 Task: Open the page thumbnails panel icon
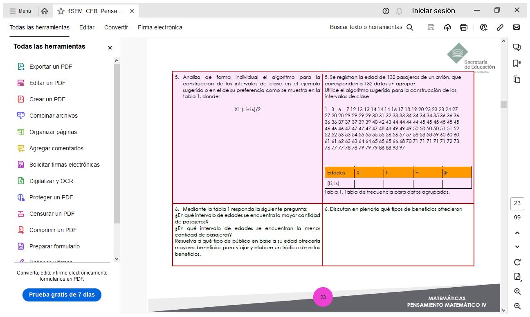click(x=517, y=79)
